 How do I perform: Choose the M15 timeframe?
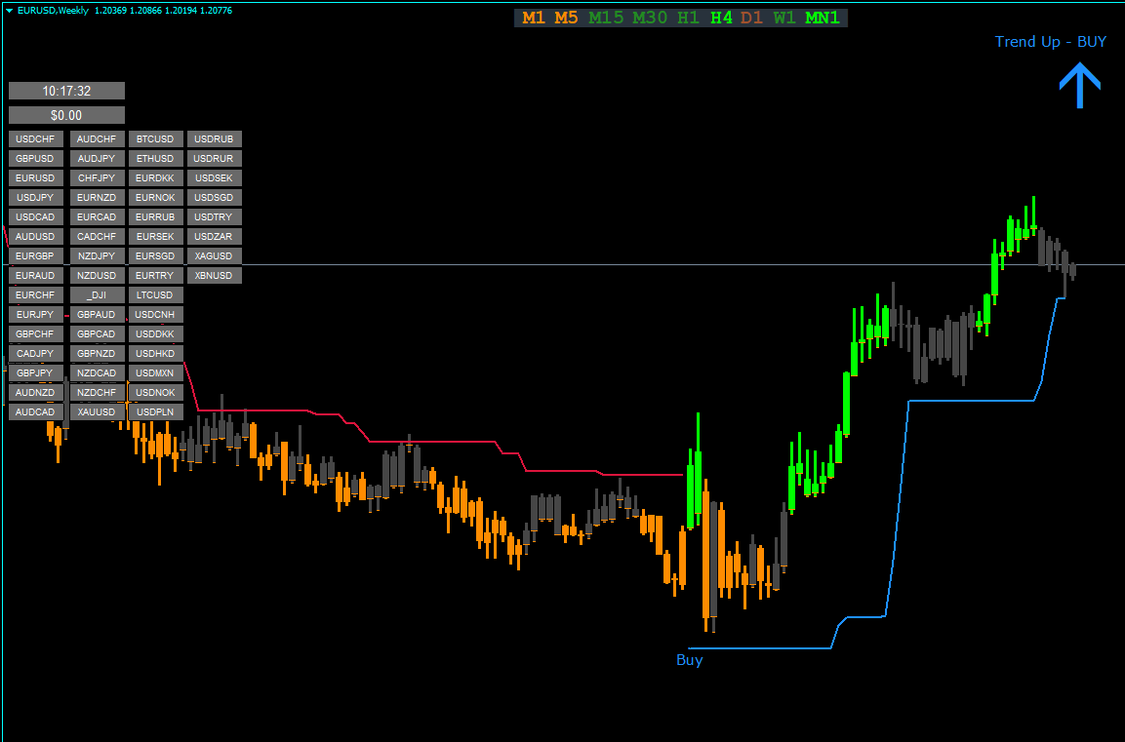click(606, 18)
